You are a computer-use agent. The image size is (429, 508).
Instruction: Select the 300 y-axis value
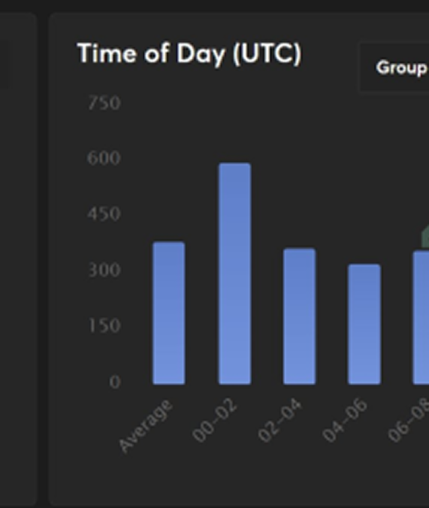(104, 270)
